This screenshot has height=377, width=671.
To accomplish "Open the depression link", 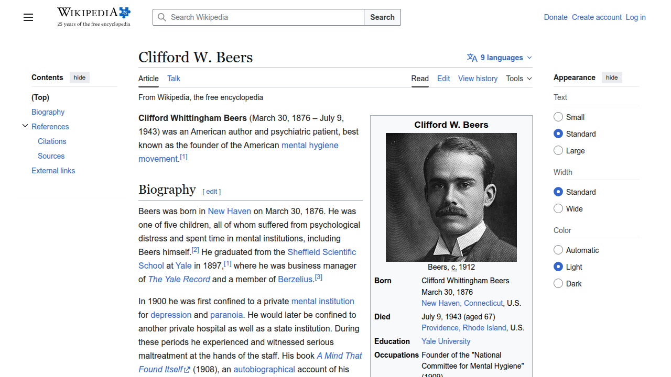I will tap(171, 315).
